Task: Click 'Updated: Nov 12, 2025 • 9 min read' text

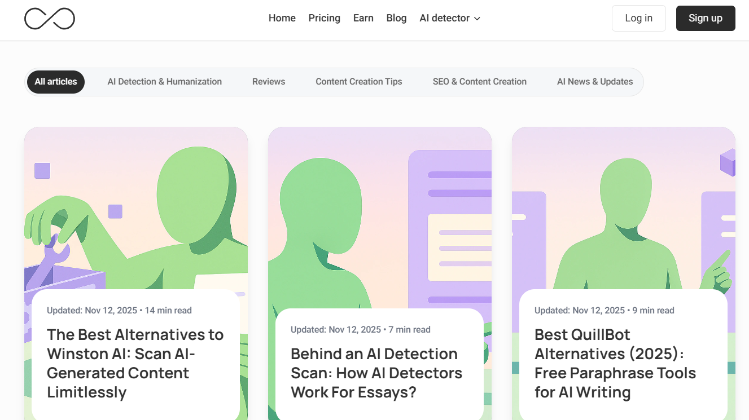Action: click(605, 311)
